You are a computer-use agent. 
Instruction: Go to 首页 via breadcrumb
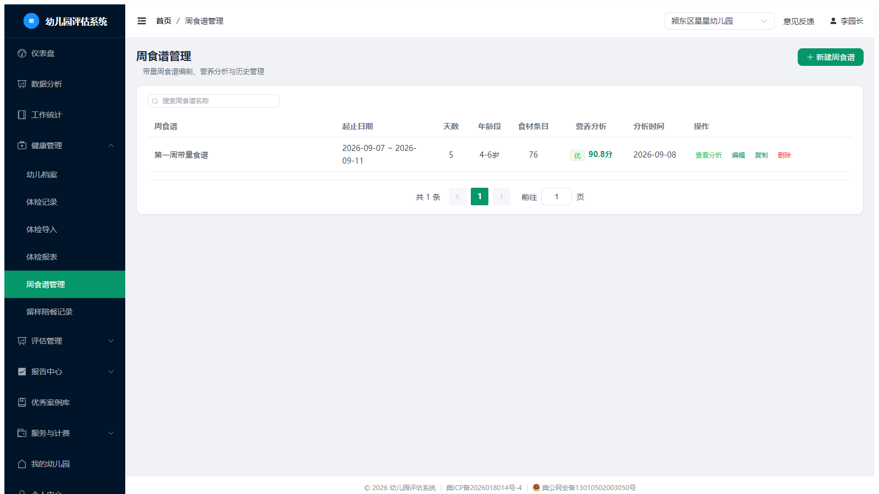tap(163, 21)
